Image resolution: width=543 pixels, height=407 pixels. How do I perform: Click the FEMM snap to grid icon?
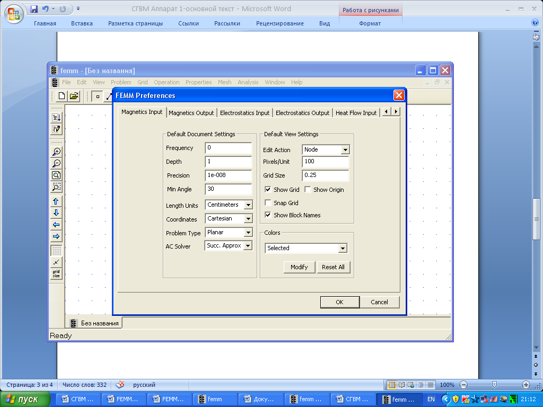(56, 262)
